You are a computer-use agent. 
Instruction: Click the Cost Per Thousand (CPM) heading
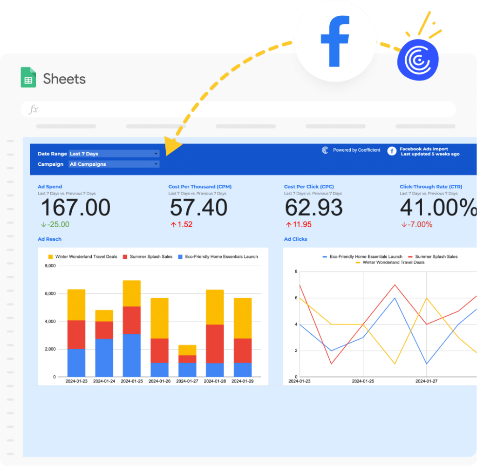[200, 187]
